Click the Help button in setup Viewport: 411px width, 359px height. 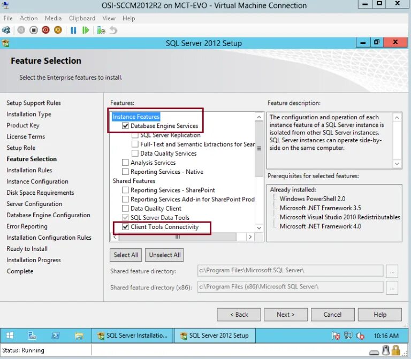380,315
